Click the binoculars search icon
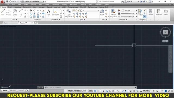 [x=123, y=1]
